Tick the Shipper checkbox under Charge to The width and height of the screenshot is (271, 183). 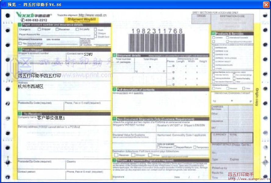[39, 30]
